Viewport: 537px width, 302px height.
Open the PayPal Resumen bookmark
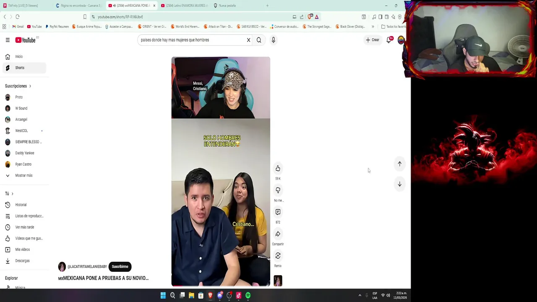pyautogui.click(x=57, y=26)
